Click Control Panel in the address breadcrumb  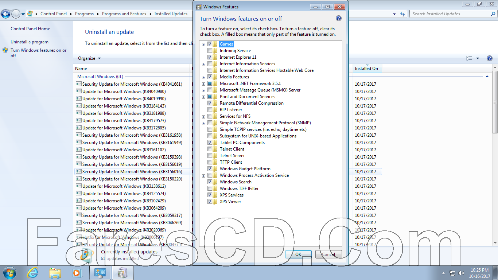[54, 14]
